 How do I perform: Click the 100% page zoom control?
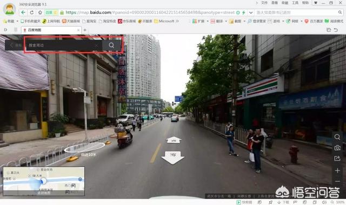coord(337,202)
